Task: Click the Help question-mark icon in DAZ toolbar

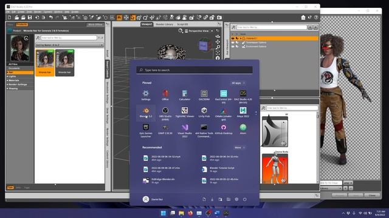Action: (316, 18)
